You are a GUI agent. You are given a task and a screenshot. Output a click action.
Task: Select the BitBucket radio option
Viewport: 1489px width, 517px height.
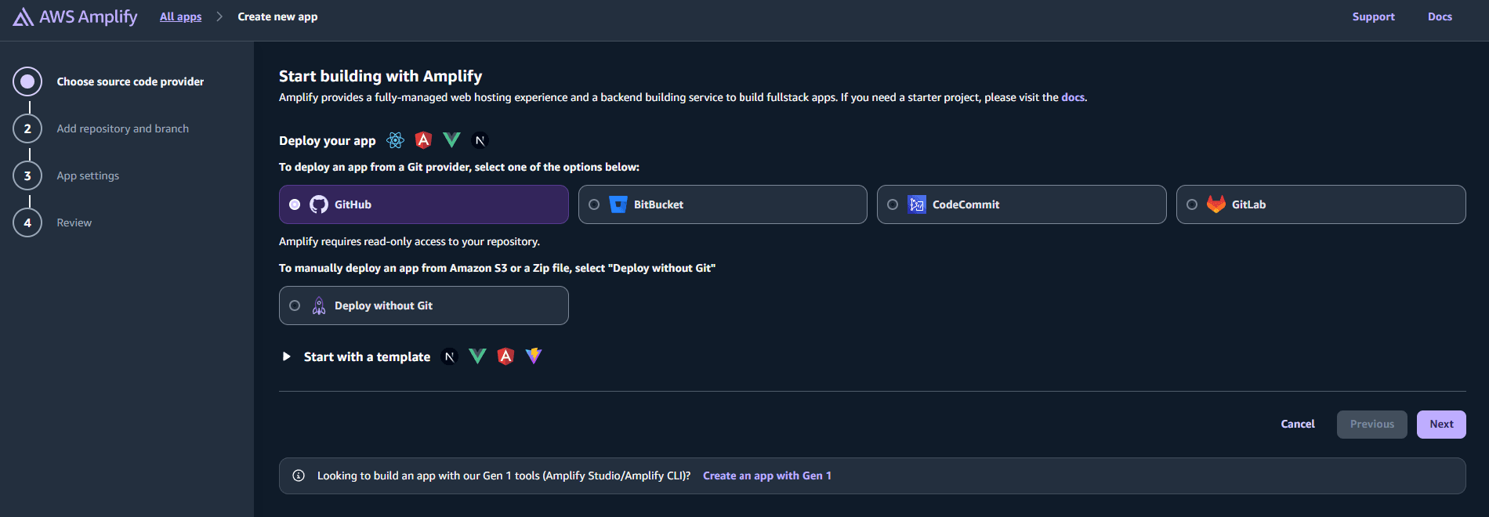(594, 204)
